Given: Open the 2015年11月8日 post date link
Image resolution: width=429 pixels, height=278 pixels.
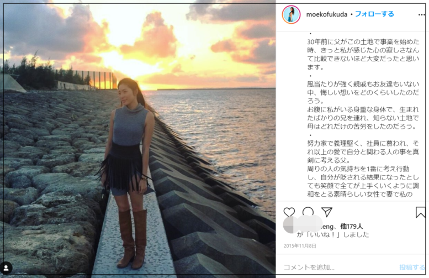Looking at the screenshot, I should [x=300, y=246].
